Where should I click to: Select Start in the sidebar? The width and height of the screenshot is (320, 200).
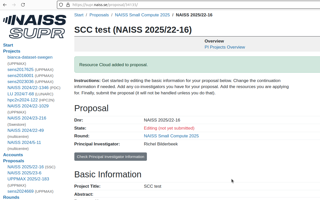[x=8, y=45]
